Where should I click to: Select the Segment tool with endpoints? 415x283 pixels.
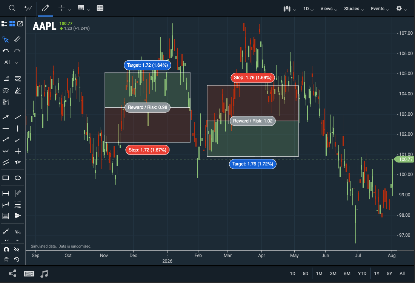point(6,139)
